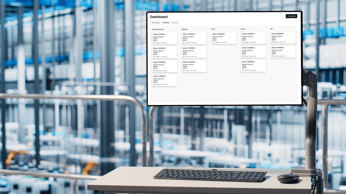Click calendar icon on third Press card
This screenshot has width=346, height=194.
click(243, 70)
